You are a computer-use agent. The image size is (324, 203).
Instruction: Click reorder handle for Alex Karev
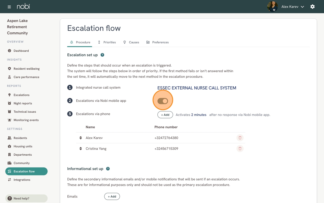(81, 138)
